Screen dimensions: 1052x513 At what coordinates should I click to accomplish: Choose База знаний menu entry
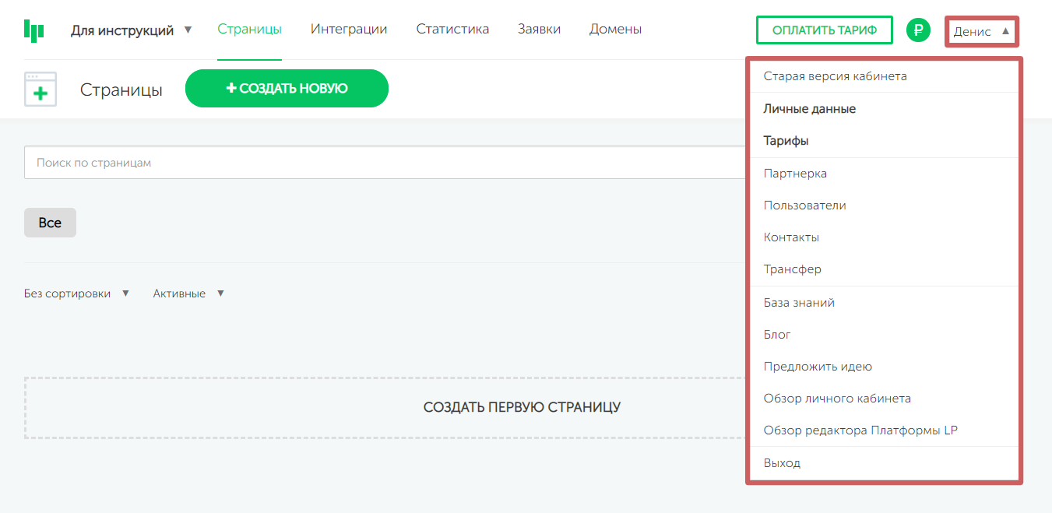[799, 303]
